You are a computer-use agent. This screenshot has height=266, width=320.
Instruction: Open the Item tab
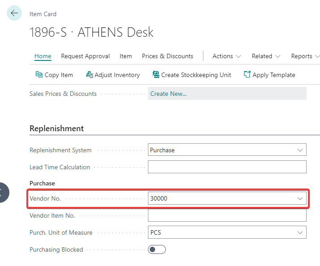tap(126, 56)
